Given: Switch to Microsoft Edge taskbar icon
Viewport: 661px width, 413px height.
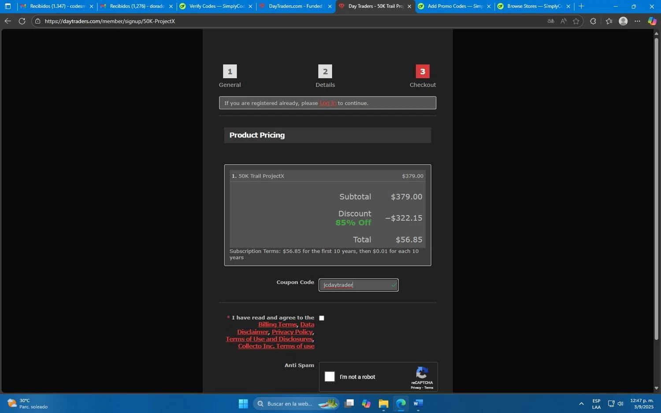Looking at the screenshot, I should click(401, 403).
